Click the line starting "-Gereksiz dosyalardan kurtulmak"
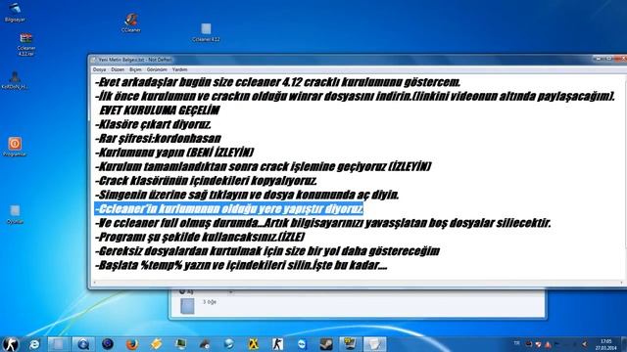627x352 pixels. pos(267,251)
